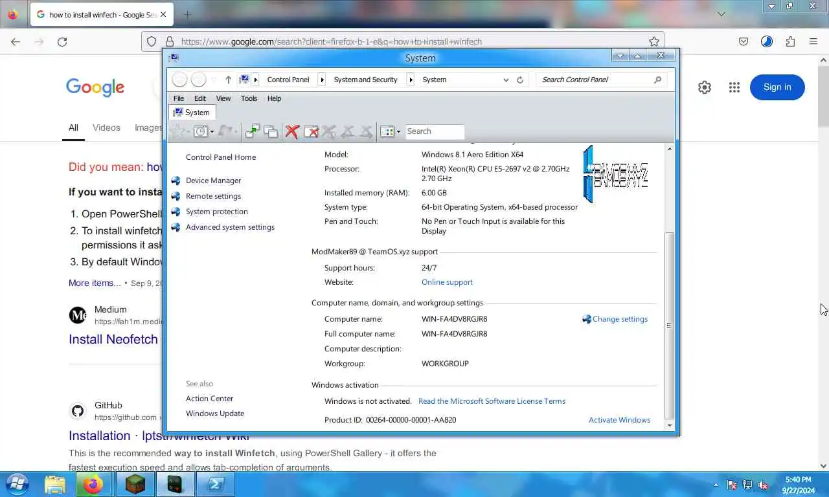Click the Online support link
Screen dimensions: 829x497
tap(447, 282)
